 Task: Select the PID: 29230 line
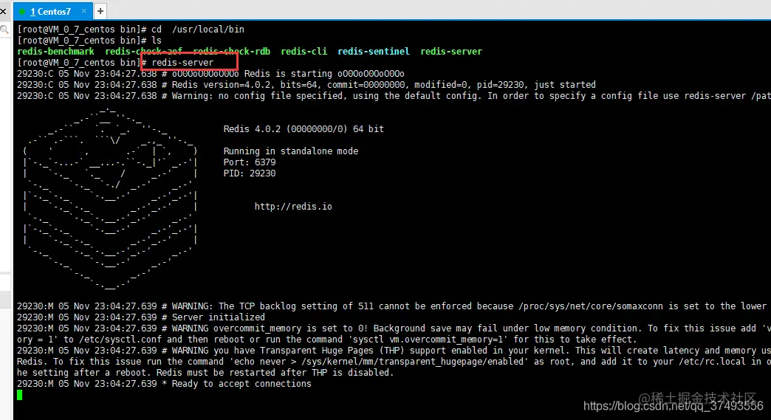tap(250, 173)
